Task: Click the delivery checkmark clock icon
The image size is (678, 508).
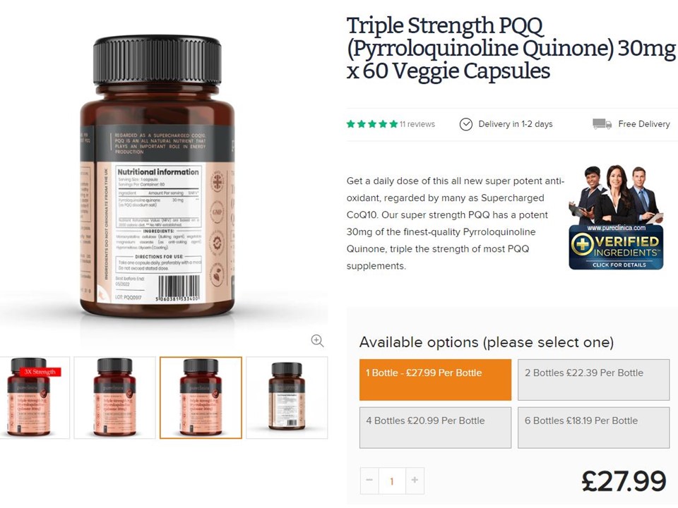Action: pyautogui.click(x=465, y=124)
